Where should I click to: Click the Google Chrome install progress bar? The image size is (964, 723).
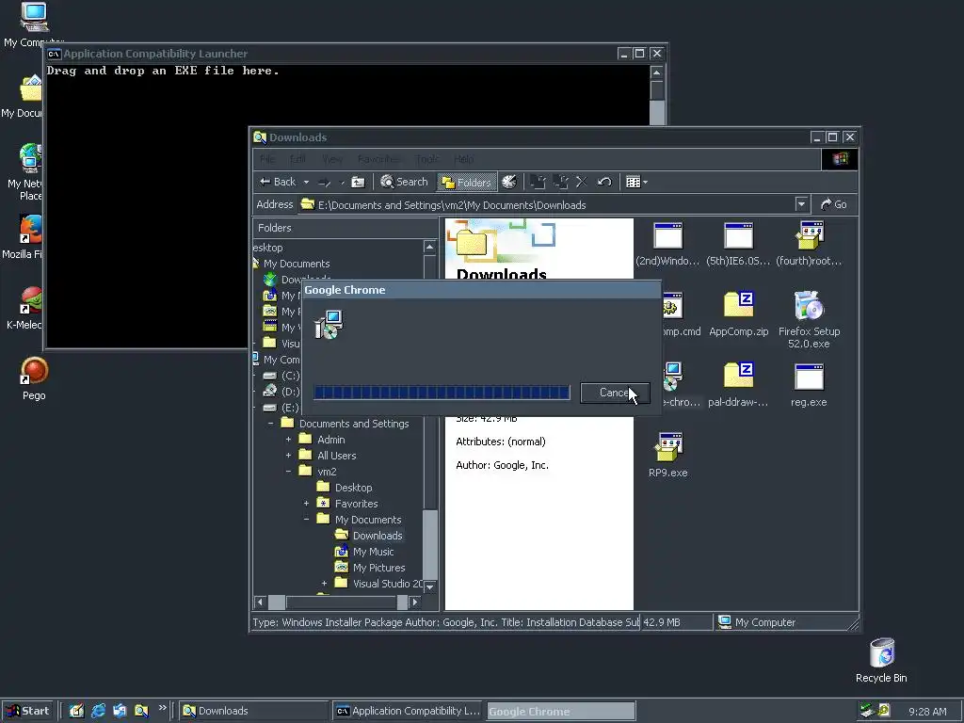pos(442,393)
